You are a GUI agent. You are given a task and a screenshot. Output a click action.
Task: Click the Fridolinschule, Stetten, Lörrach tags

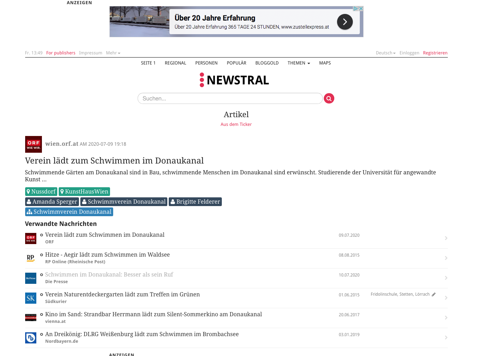[x=400, y=294]
